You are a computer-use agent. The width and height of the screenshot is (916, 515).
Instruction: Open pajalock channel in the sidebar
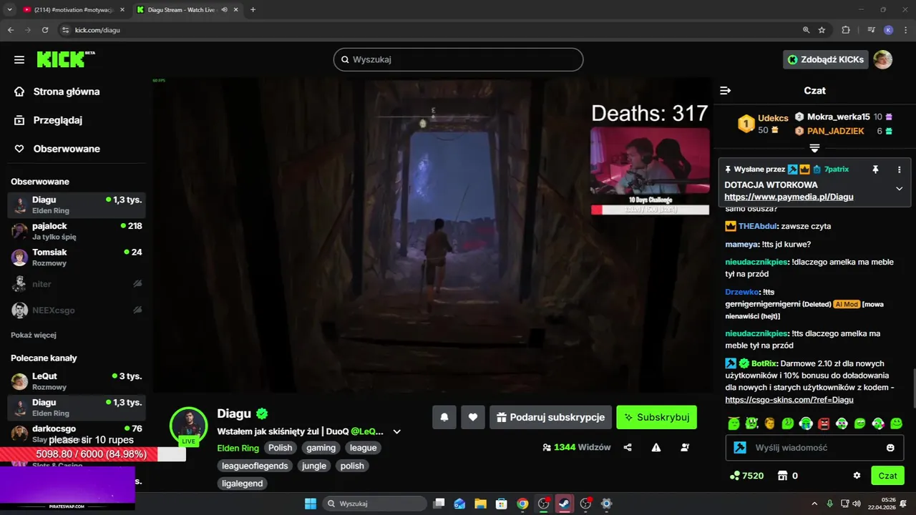click(x=77, y=231)
